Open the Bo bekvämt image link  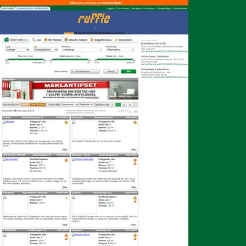click(10, 159)
